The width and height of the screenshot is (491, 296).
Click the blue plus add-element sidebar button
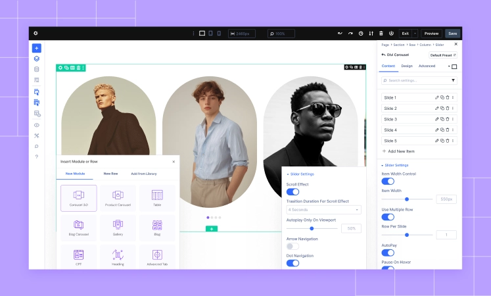(37, 48)
